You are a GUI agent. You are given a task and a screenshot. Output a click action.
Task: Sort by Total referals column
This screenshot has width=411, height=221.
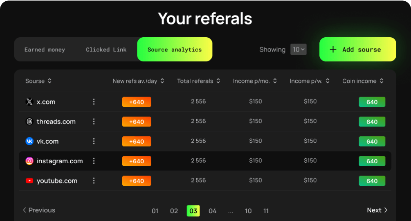[199, 81]
